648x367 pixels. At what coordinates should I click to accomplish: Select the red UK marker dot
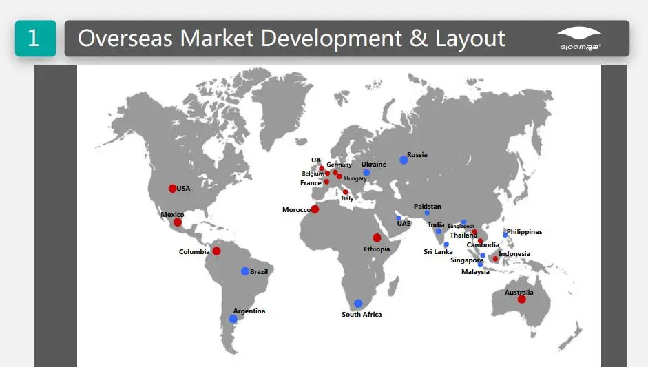[x=322, y=168]
